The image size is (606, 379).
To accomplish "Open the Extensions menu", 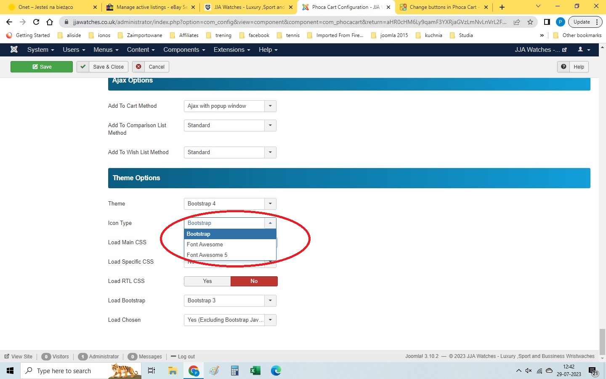I will pos(232,50).
